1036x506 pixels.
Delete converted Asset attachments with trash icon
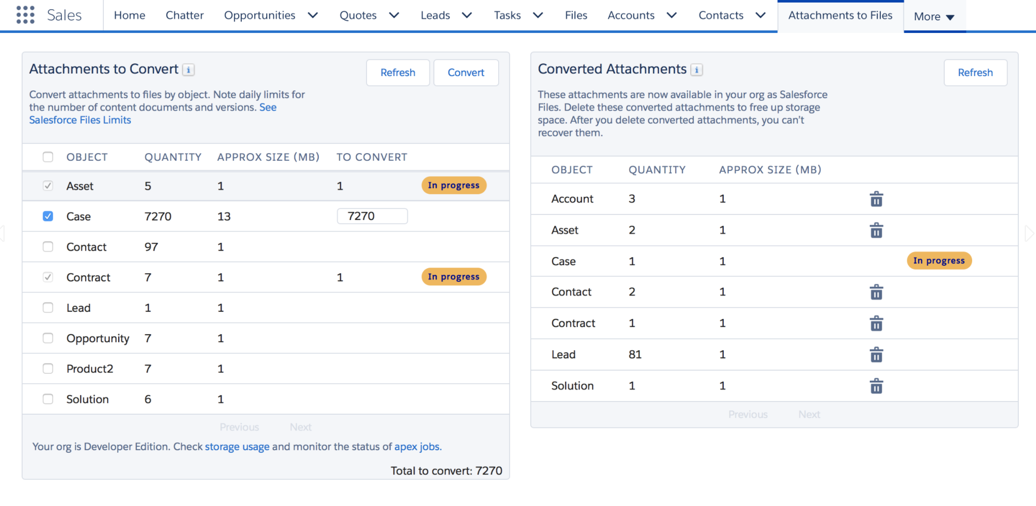[876, 231]
